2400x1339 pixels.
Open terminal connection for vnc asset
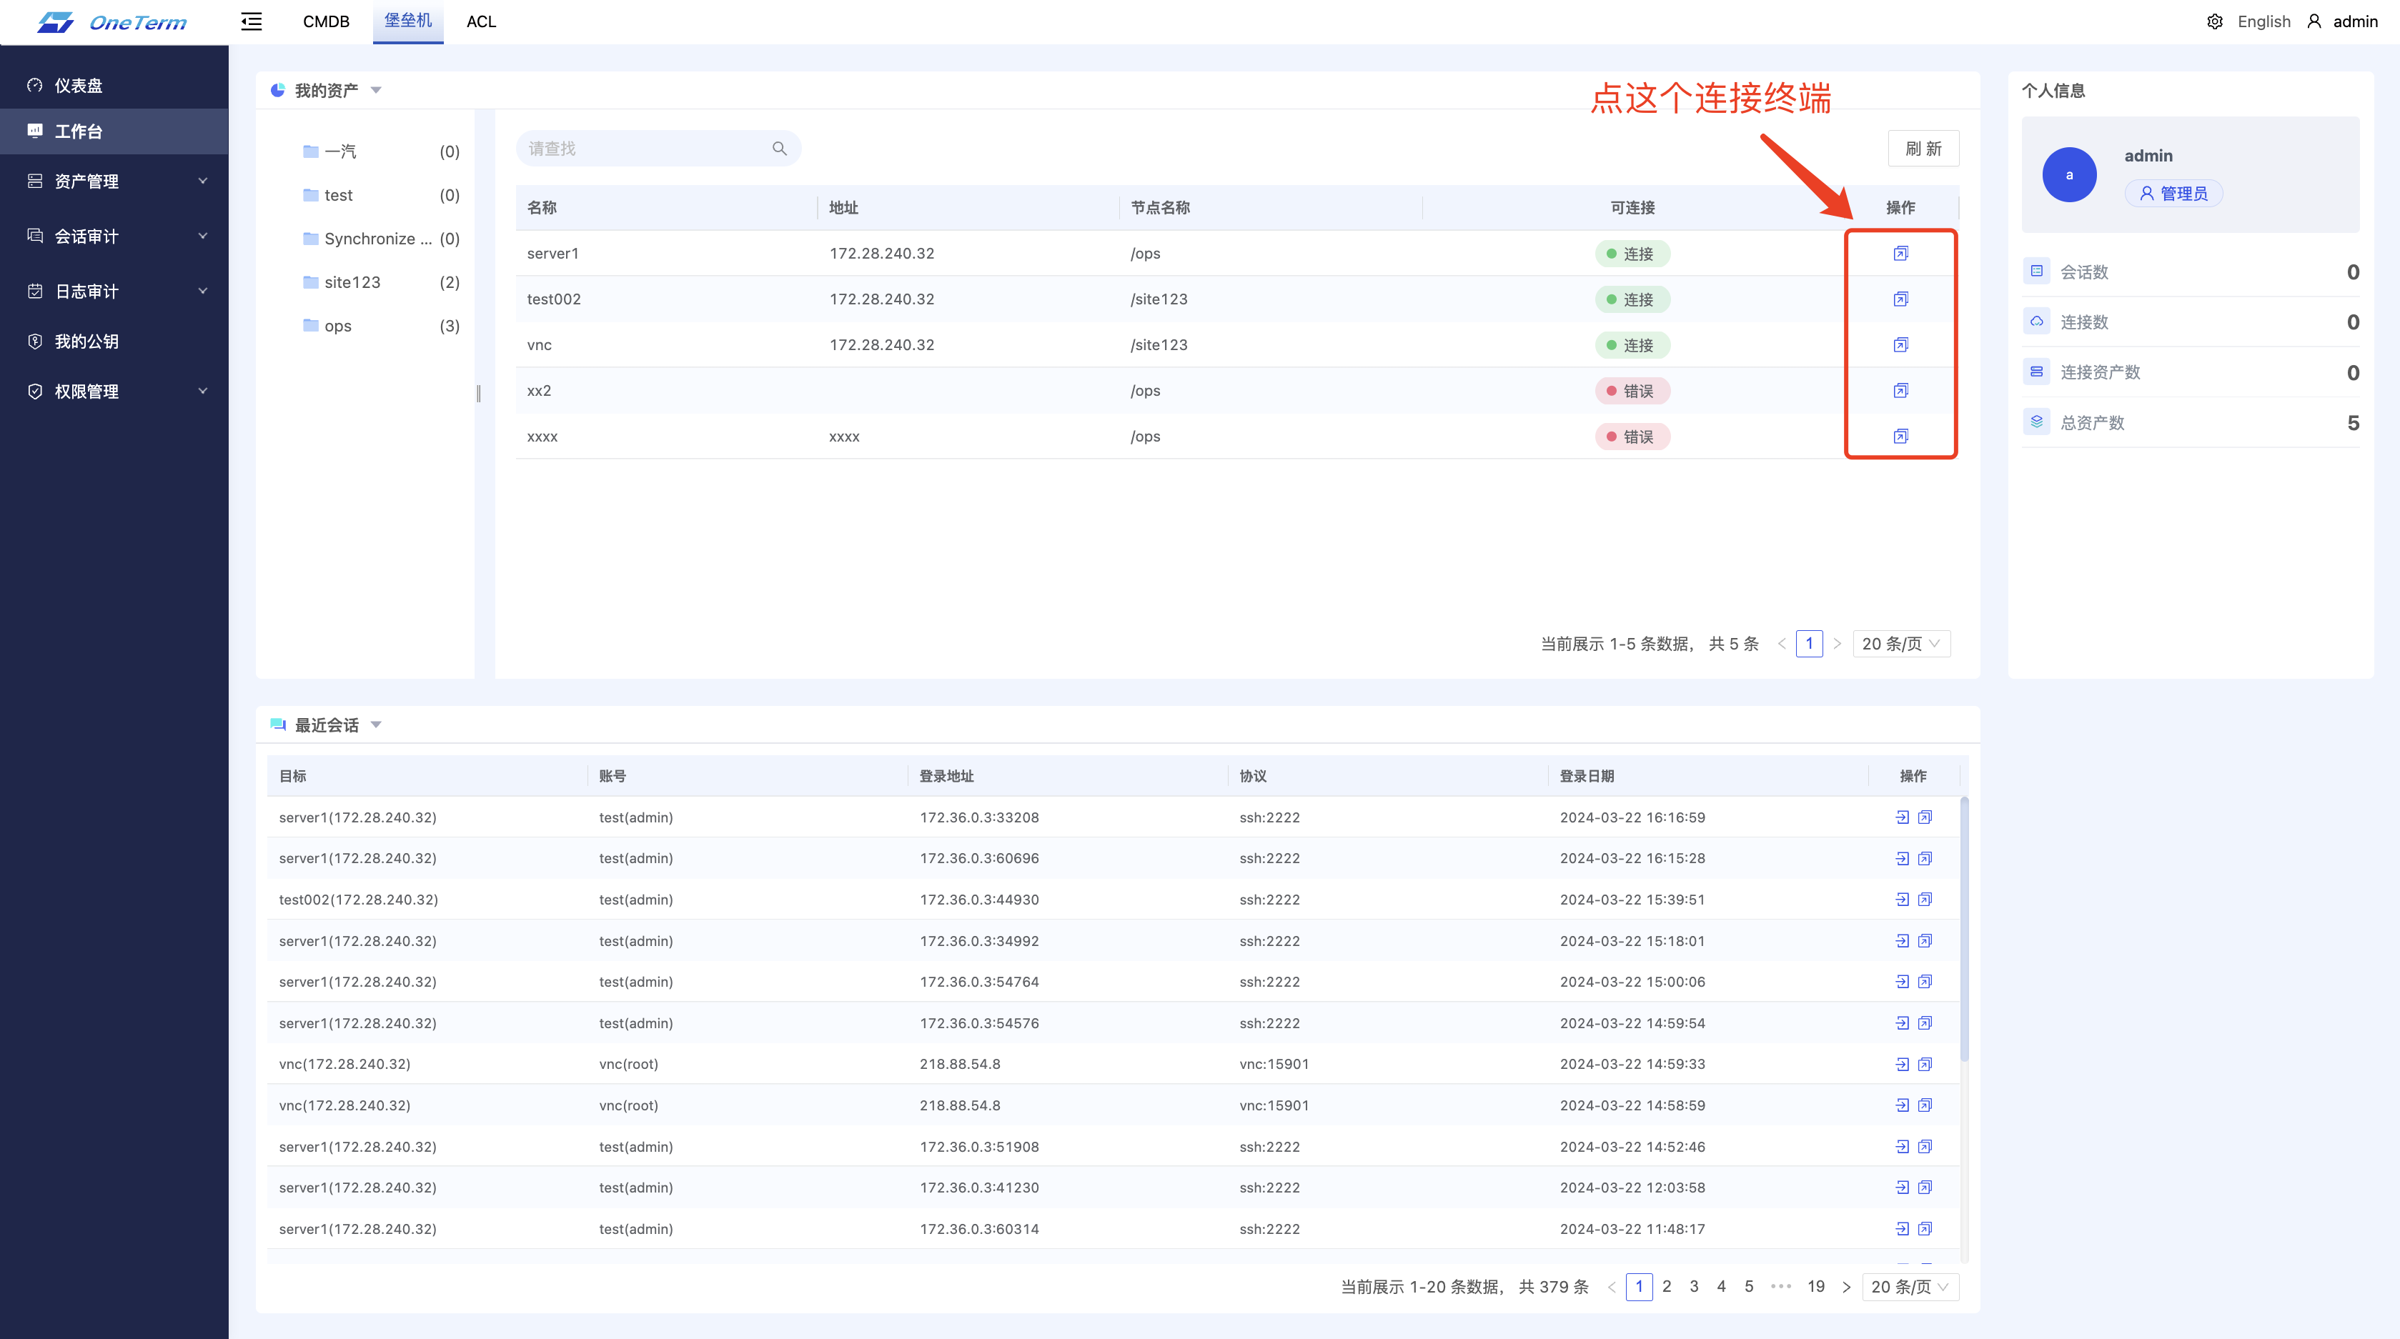(1900, 344)
